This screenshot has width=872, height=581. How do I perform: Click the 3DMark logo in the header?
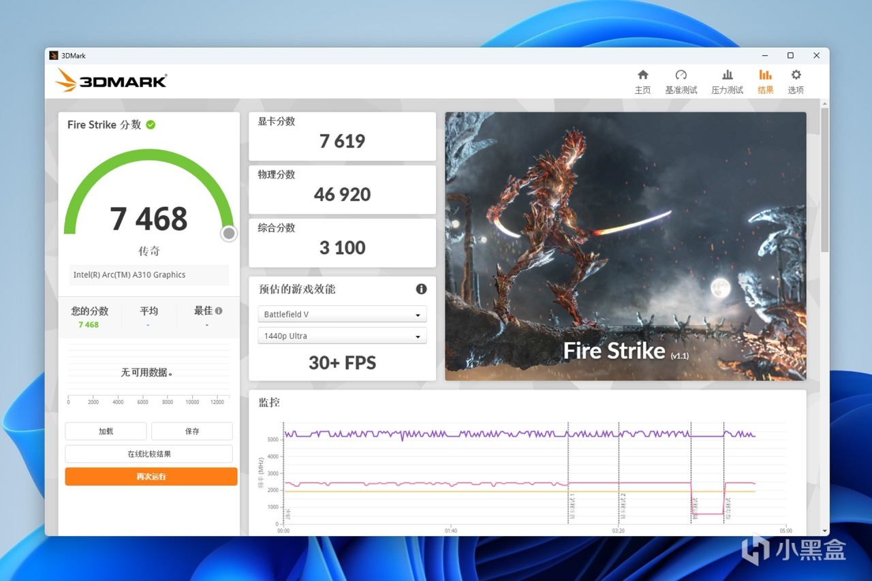pyautogui.click(x=111, y=80)
